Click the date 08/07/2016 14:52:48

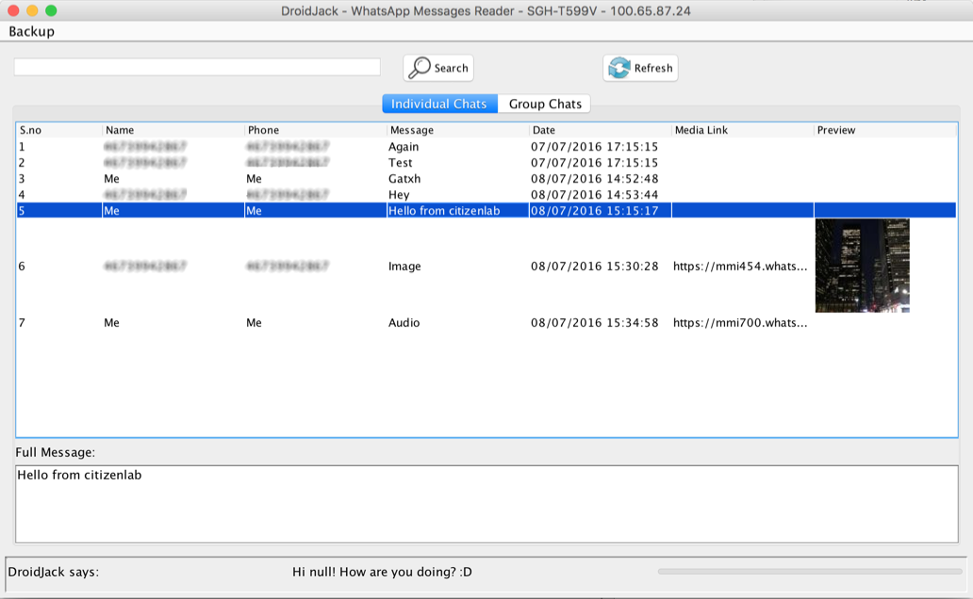(595, 179)
